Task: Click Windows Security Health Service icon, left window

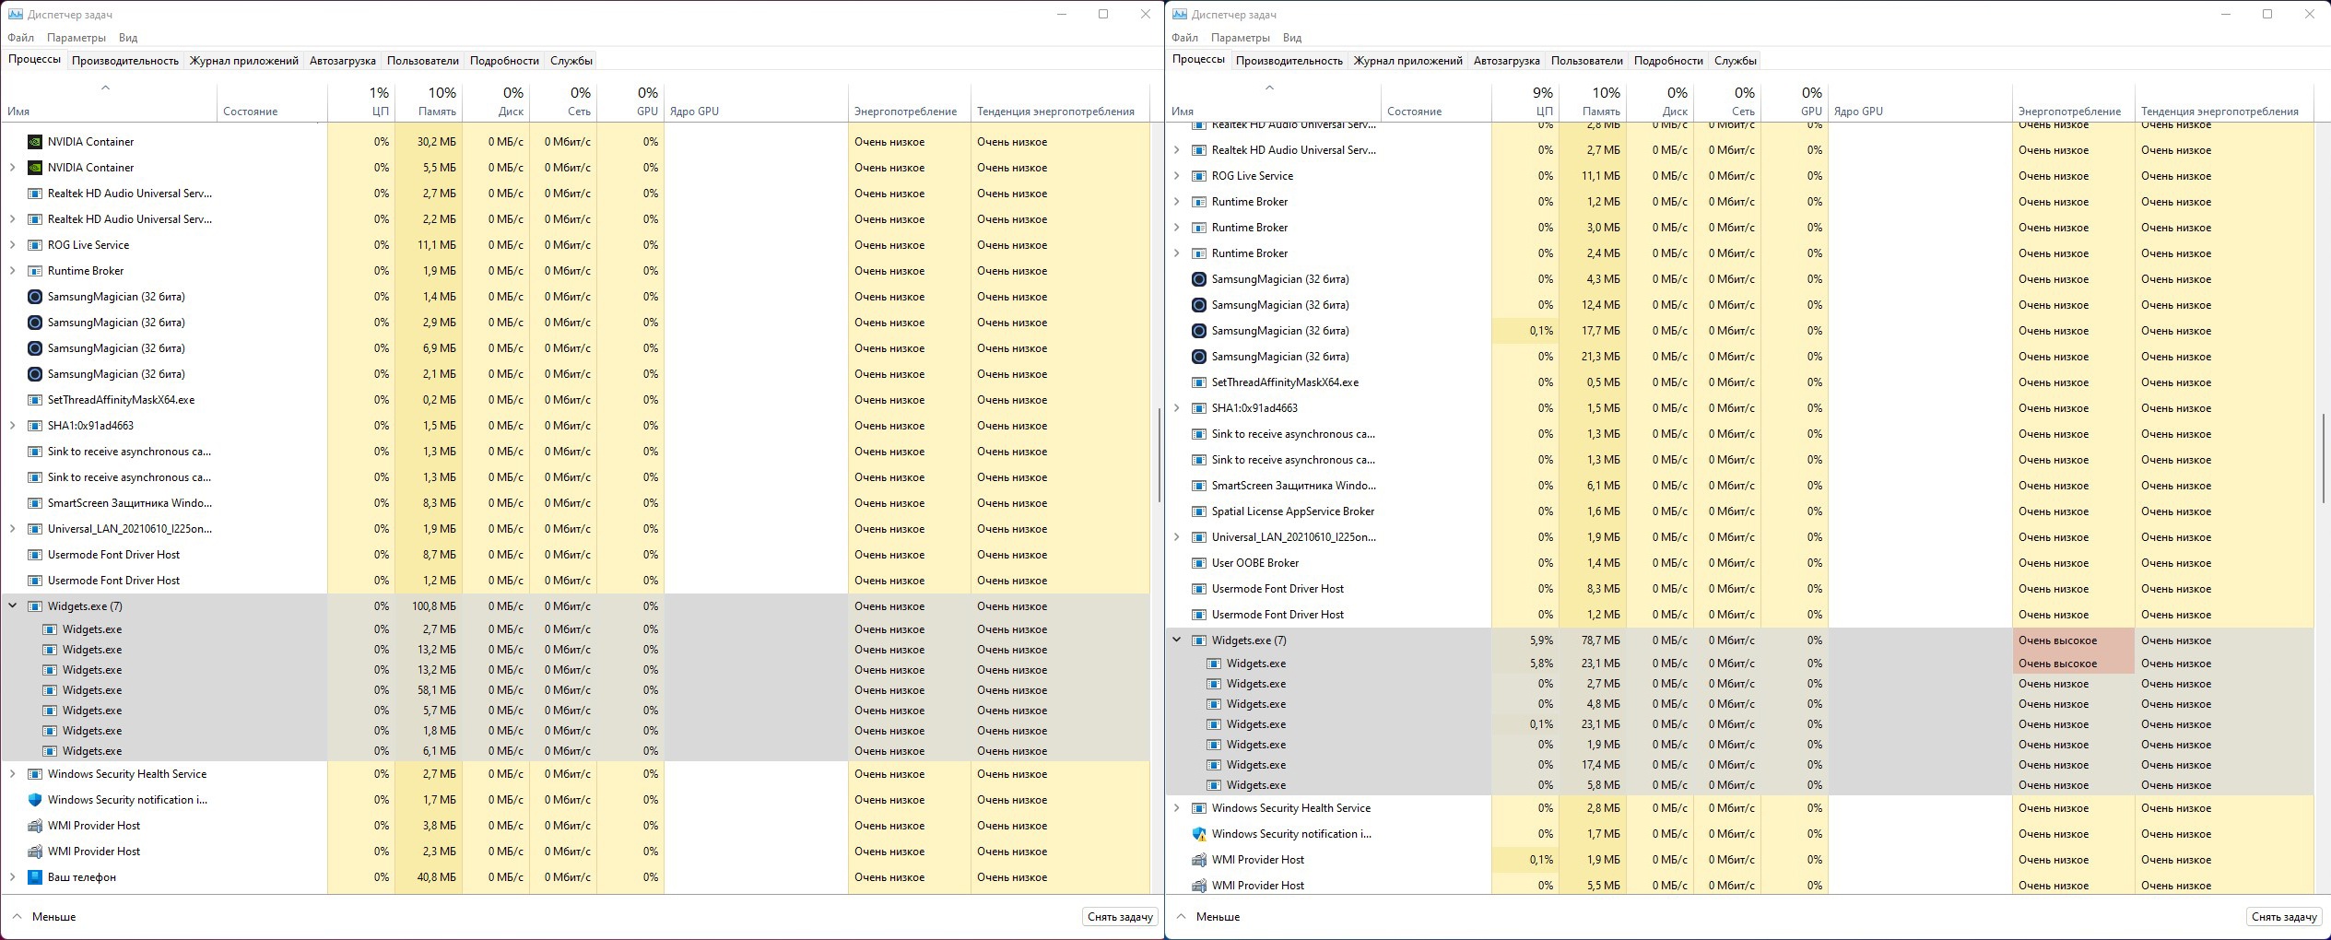Action: (x=35, y=774)
